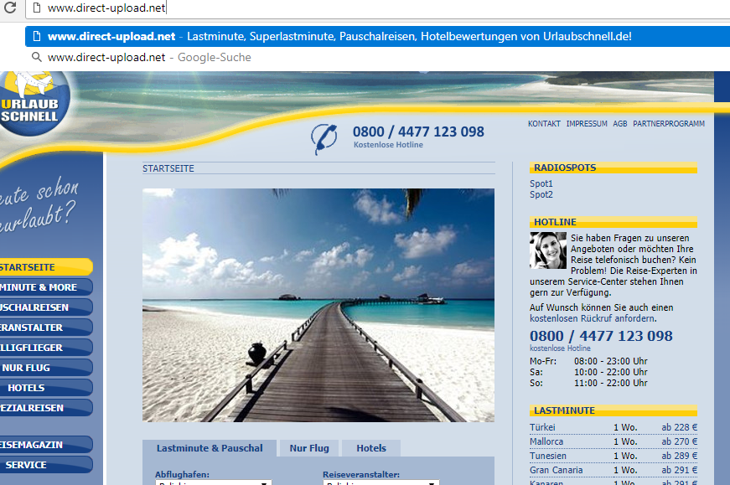
Task: Expand the Reiseveranstalter dropdown
Action: tap(381, 482)
